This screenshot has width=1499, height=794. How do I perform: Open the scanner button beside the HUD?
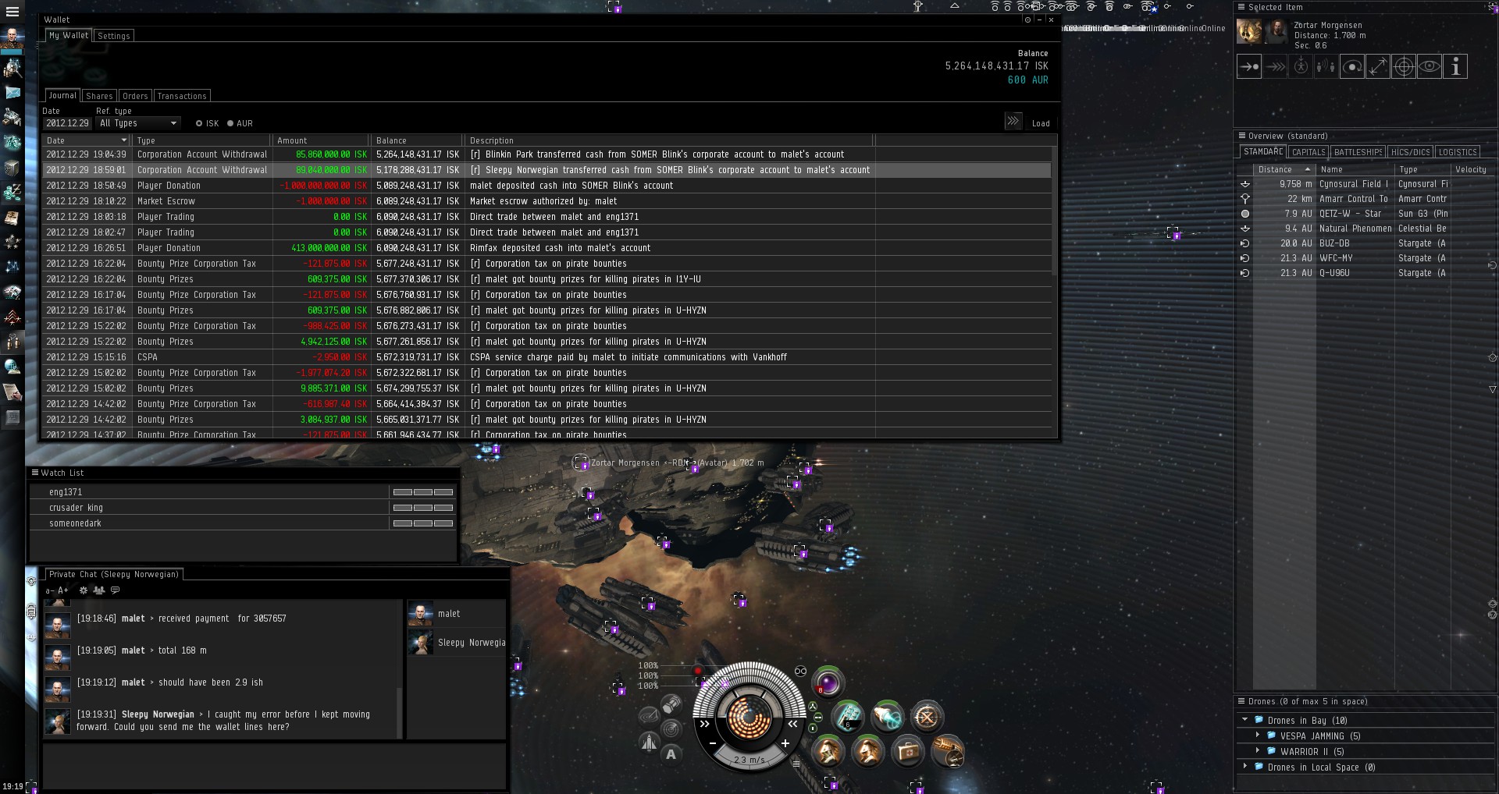(x=671, y=728)
